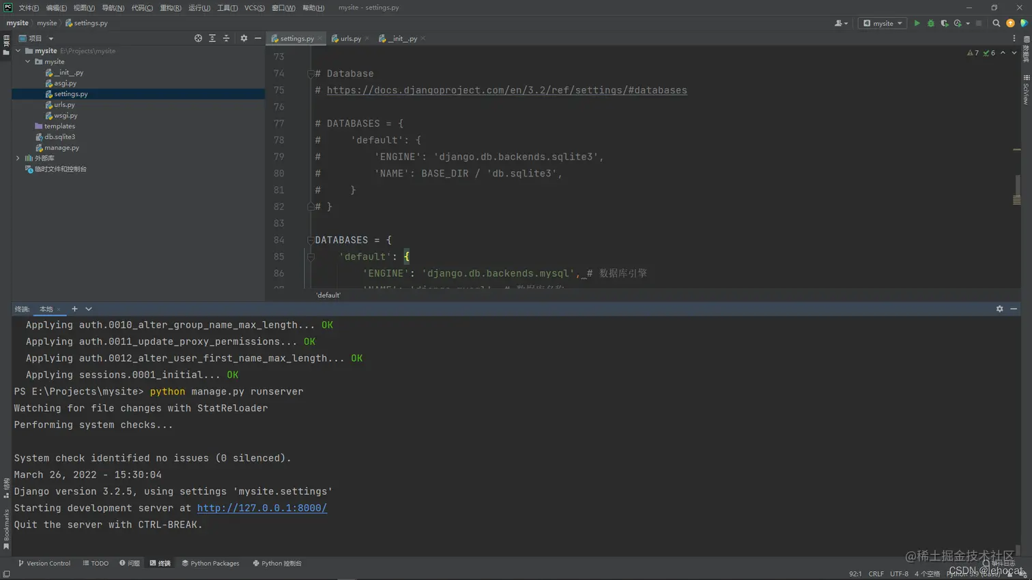Open the SciView side panel
This screenshot has height=580, width=1032.
[1026, 89]
